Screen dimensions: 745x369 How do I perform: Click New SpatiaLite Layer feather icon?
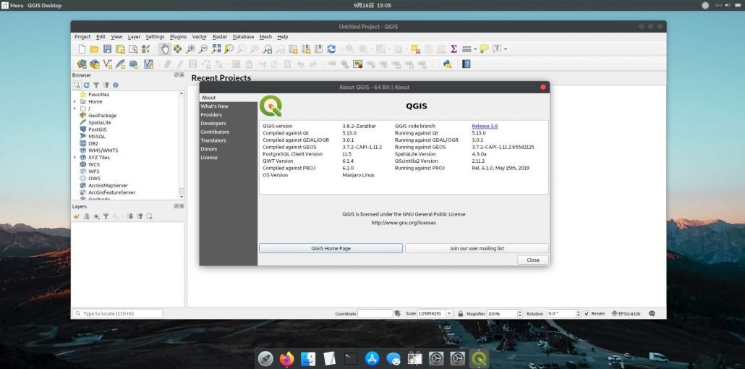coord(121,64)
